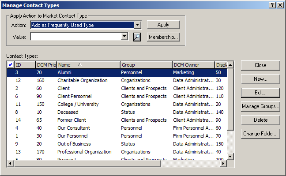The width and height of the screenshot is (286, 176).
Task: Click Organizations group in College / University row
Action: [x=135, y=105]
